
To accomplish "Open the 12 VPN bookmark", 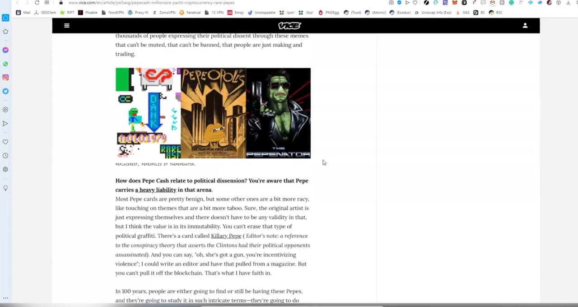I will point(214,13).
